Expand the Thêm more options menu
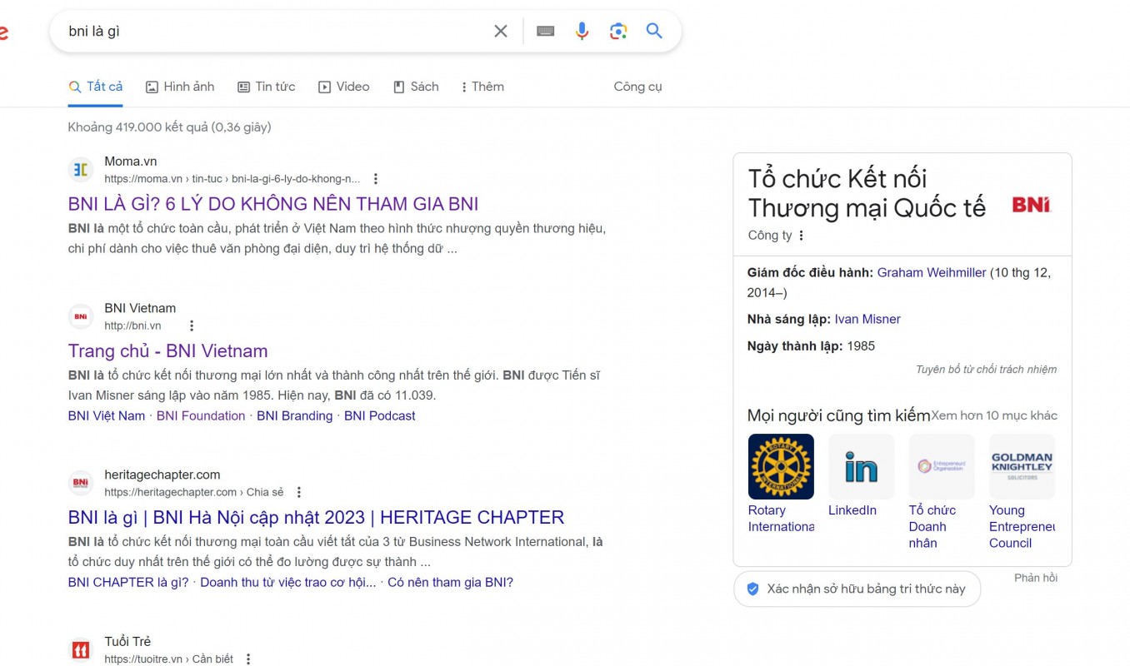 (x=482, y=87)
